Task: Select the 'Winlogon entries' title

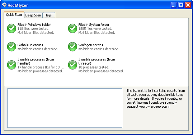Action: point(91,45)
